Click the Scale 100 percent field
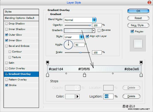Viewport: 153px width, 112px height. 97,52
